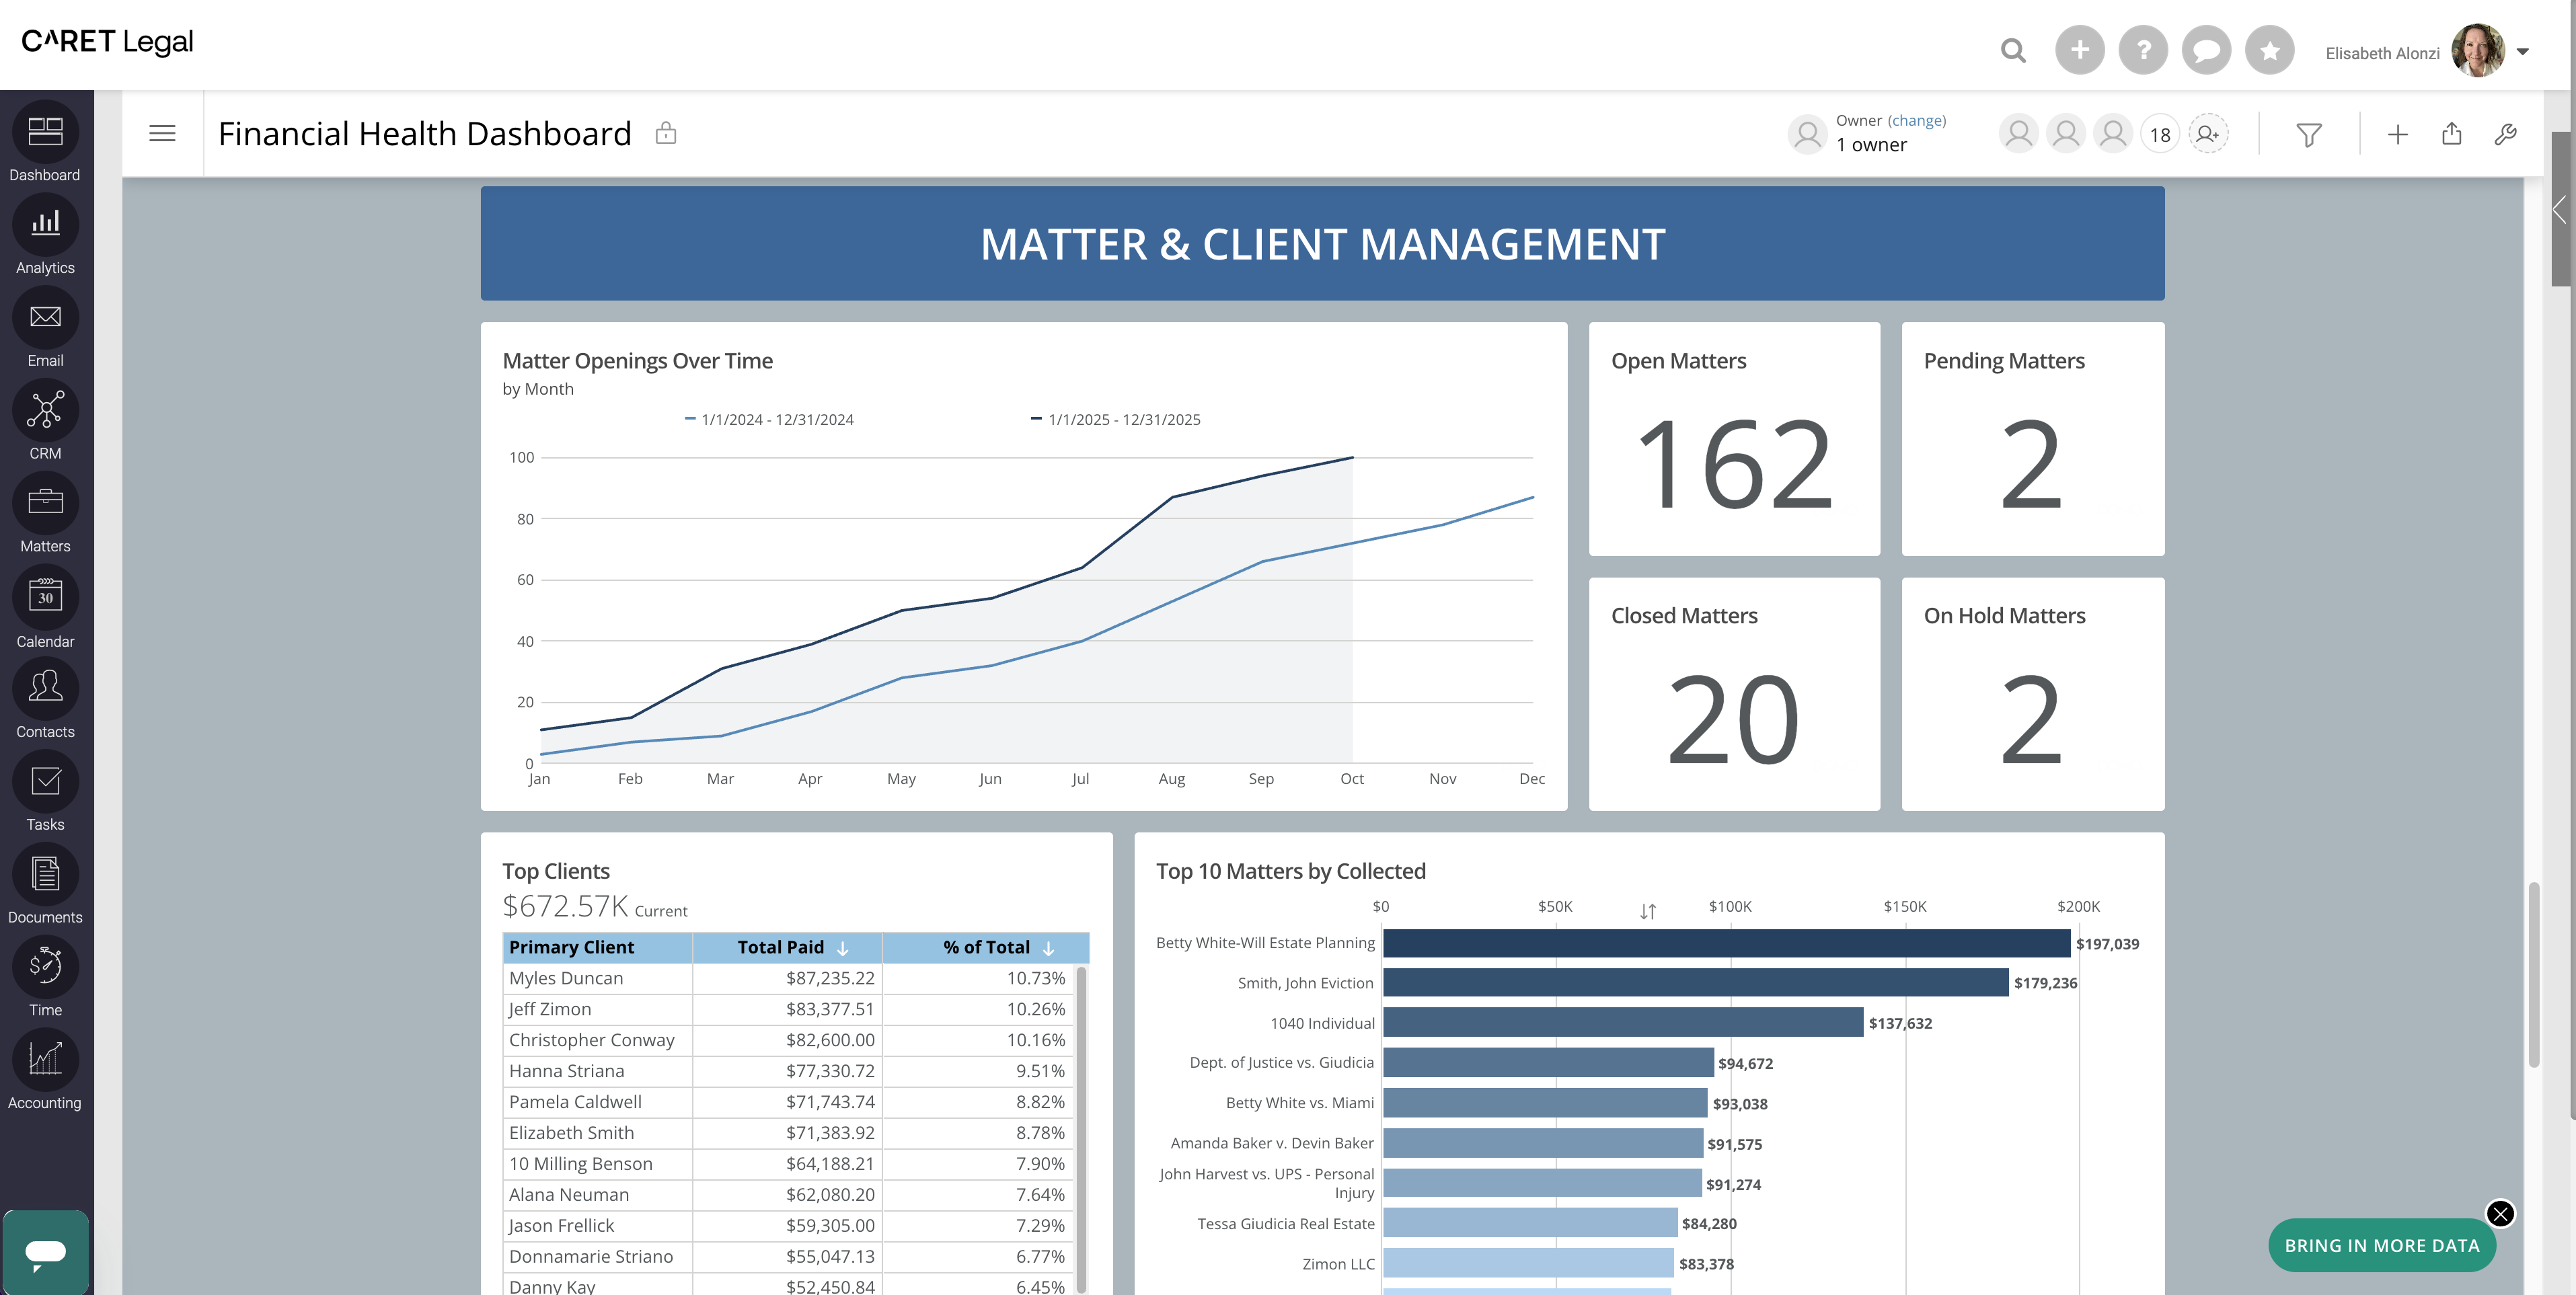Go to Matters in sidebar
The width and height of the screenshot is (2576, 1295).
tap(45, 504)
